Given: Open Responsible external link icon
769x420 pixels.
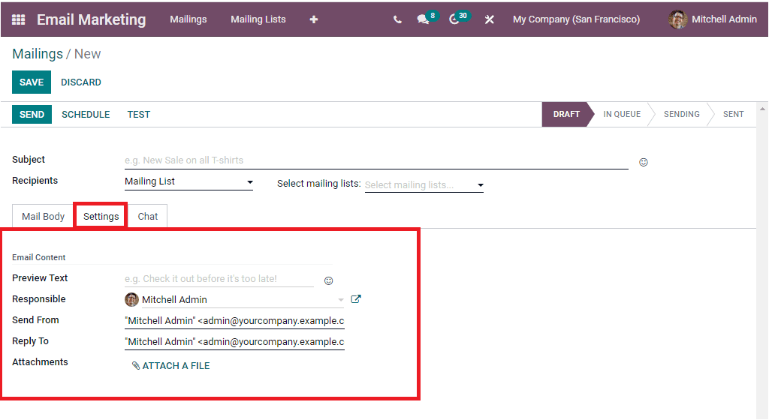Looking at the screenshot, I should click(x=356, y=299).
